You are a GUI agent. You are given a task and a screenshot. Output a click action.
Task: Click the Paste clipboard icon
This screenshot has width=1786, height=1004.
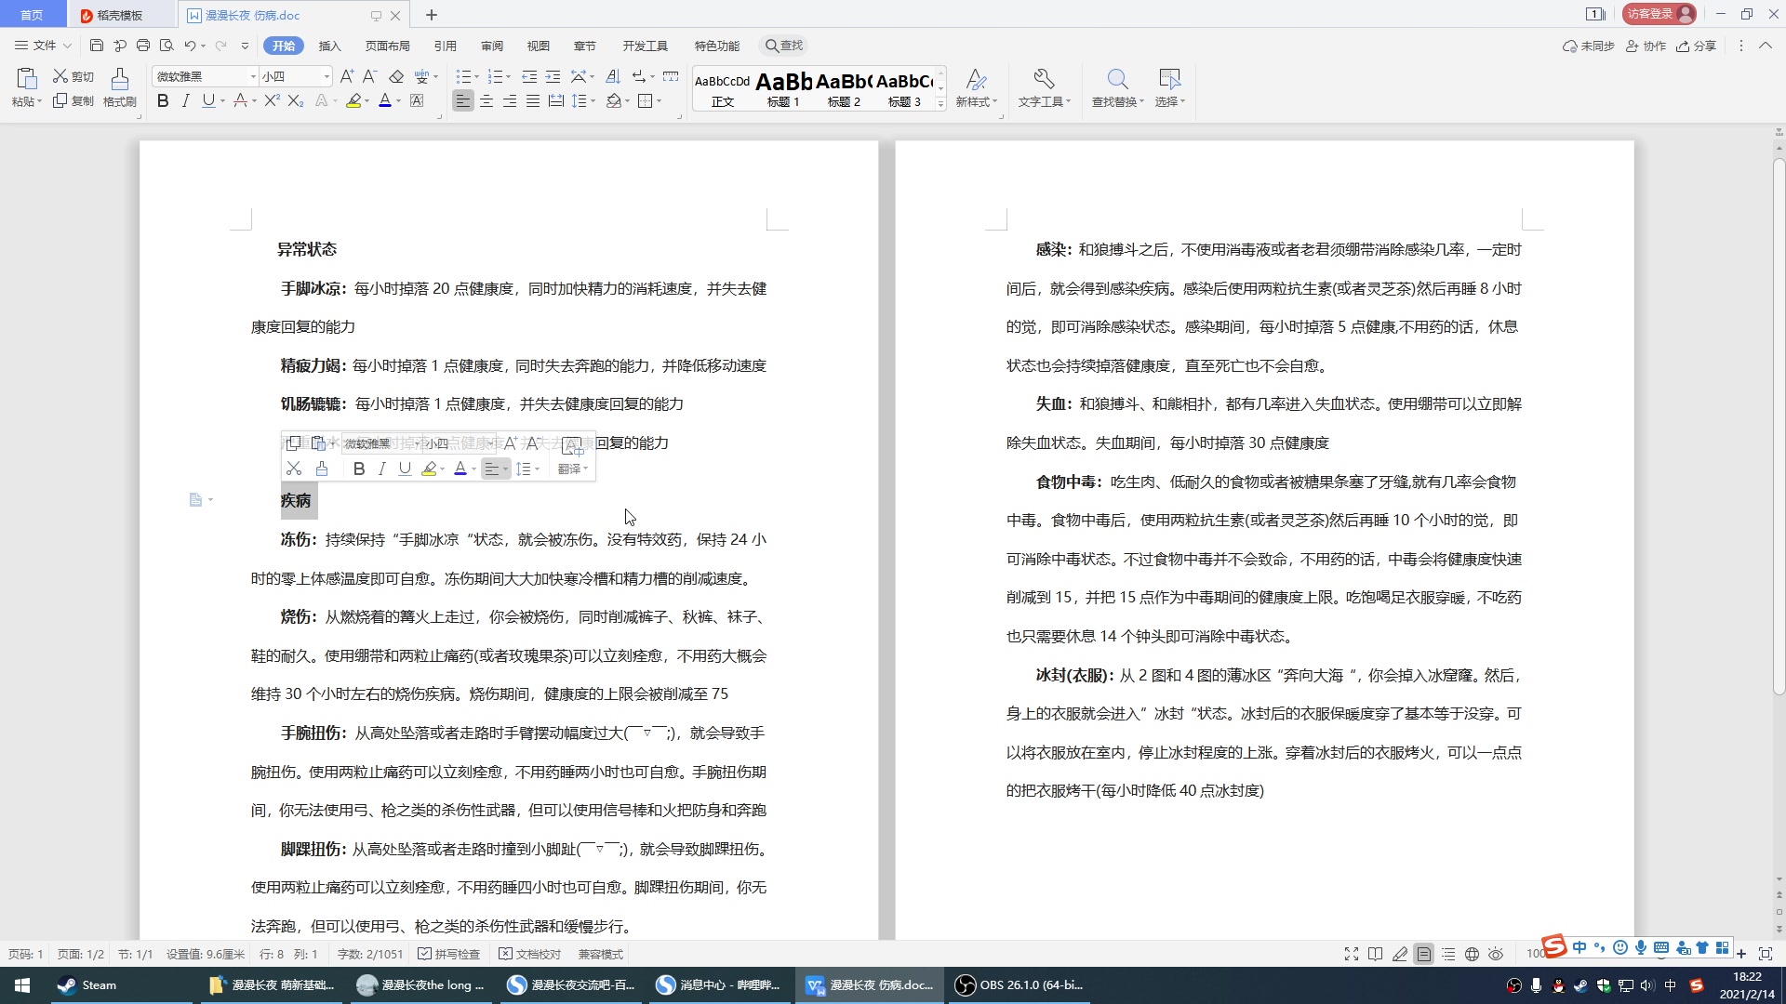click(26, 79)
